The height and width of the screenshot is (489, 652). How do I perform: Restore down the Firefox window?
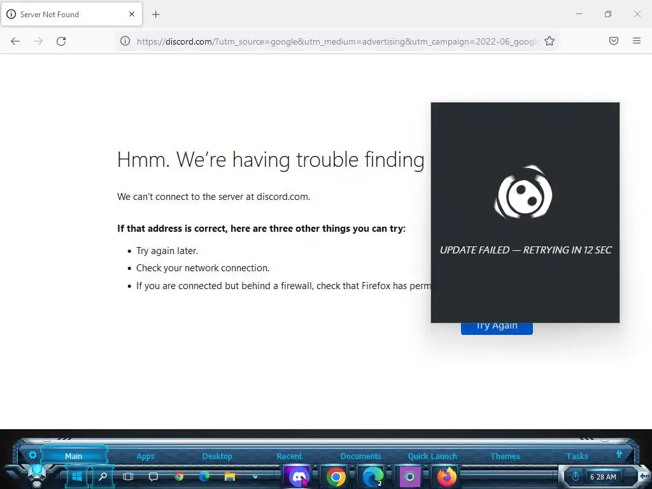pyautogui.click(x=608, y=14)
